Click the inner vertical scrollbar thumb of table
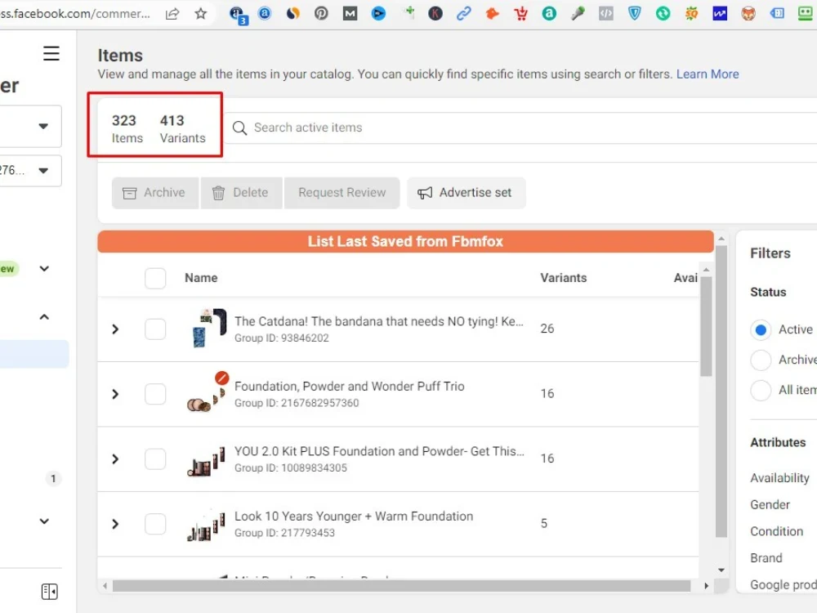Screen dimensions: 817x613 coord(706,327)
